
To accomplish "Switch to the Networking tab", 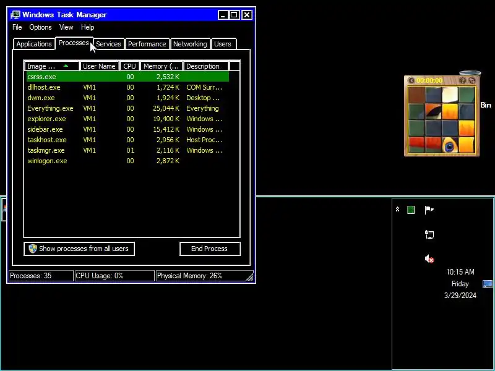I will tap(190, 44).
